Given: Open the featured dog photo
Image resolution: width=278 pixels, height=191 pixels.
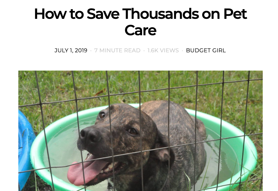Looking at the screenshot, I should pos(141,131).
